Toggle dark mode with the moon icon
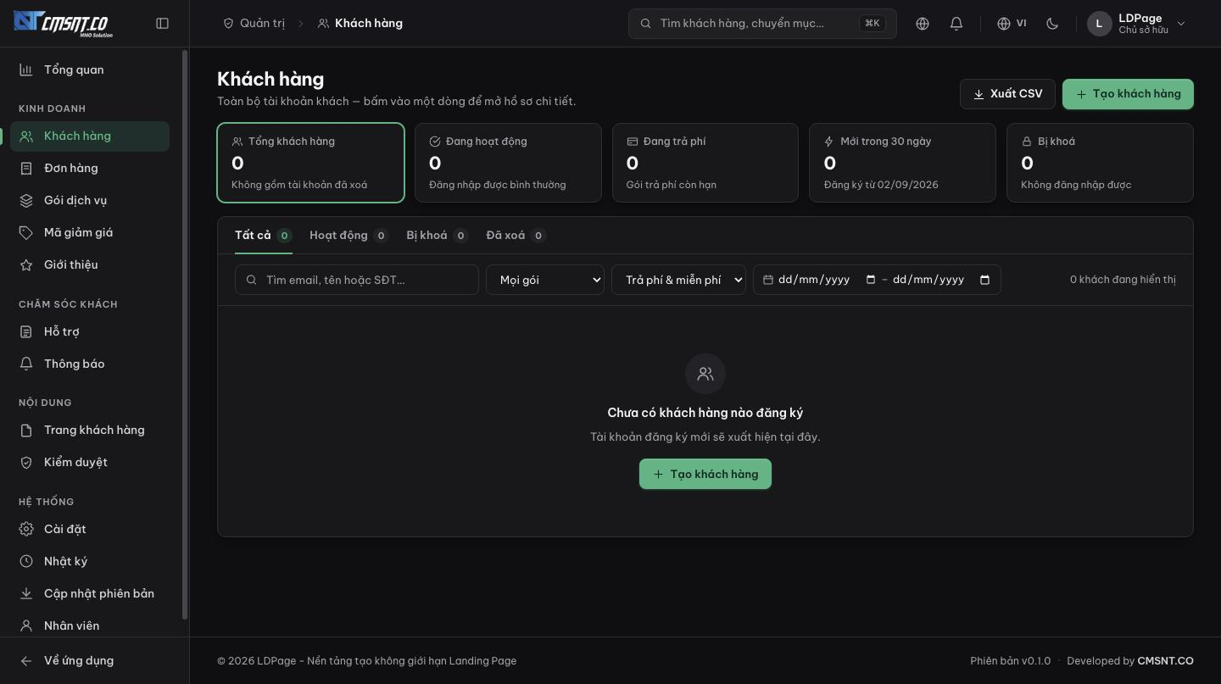The width and height of the screenshot is (1221, 684). click(1052, 24)
